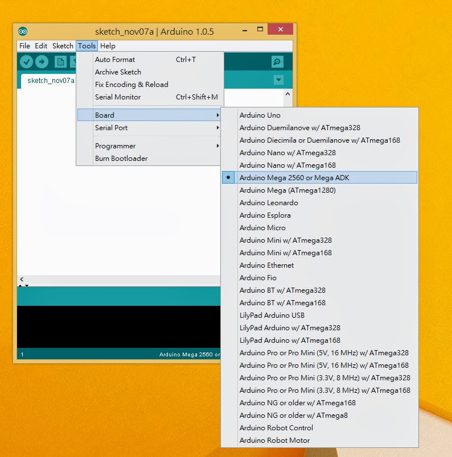Click the New sketch page icon
This screenshot has height=457, width=452.
[x=60, y=62]
